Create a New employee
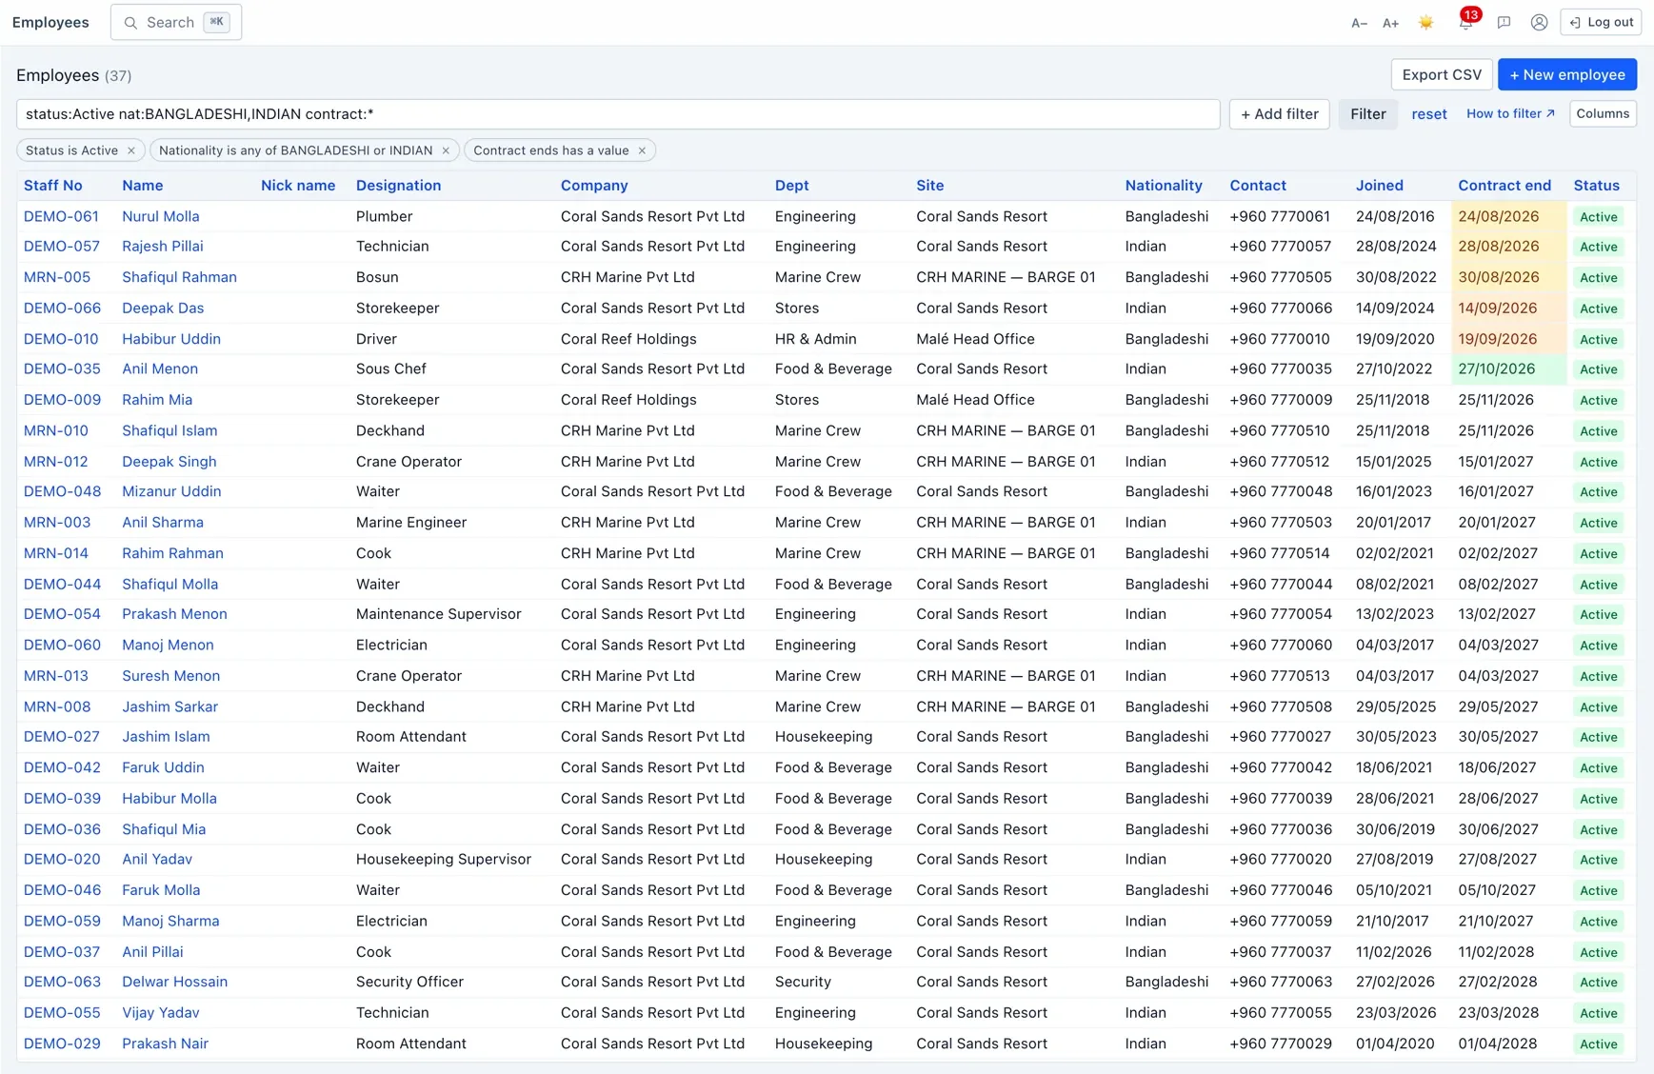Image resolution: width=1654 pixels, height=1074 pixels. pos(1566,74)
